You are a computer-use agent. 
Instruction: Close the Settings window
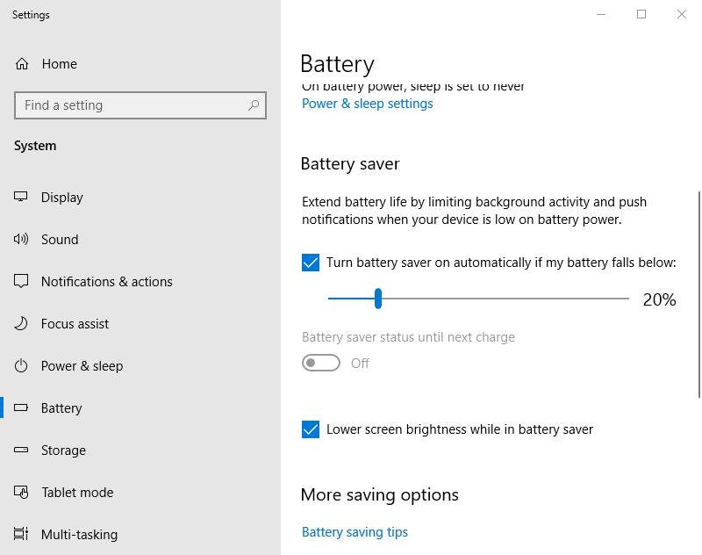[682, 14]
